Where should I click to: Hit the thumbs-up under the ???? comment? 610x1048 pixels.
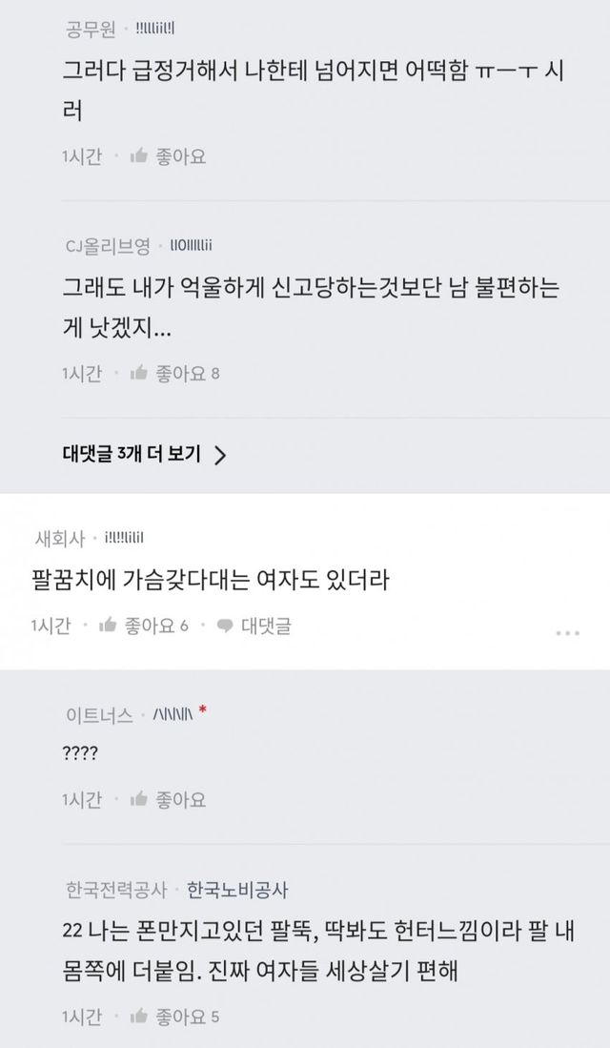pos(138,798)
